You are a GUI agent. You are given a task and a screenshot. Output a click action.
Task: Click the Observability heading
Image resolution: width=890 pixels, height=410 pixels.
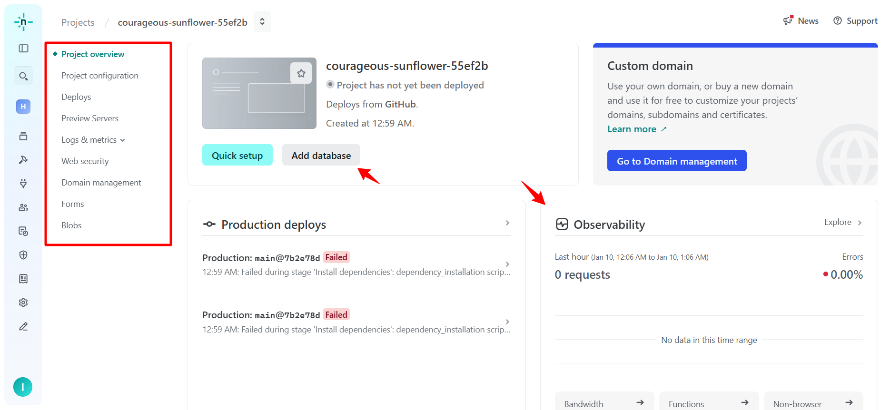(x=609, y=225)
